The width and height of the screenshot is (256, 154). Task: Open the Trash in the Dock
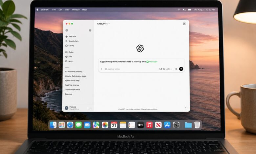tap(197, 125)
